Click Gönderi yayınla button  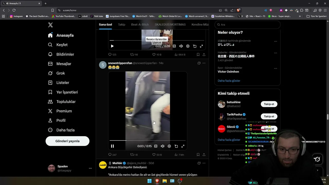[67, 141]
